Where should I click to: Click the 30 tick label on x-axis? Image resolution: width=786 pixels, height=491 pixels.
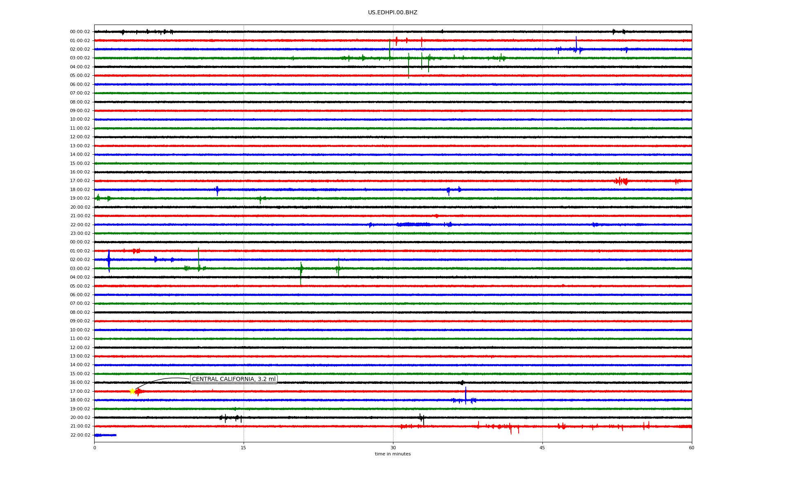click(393, 448)
